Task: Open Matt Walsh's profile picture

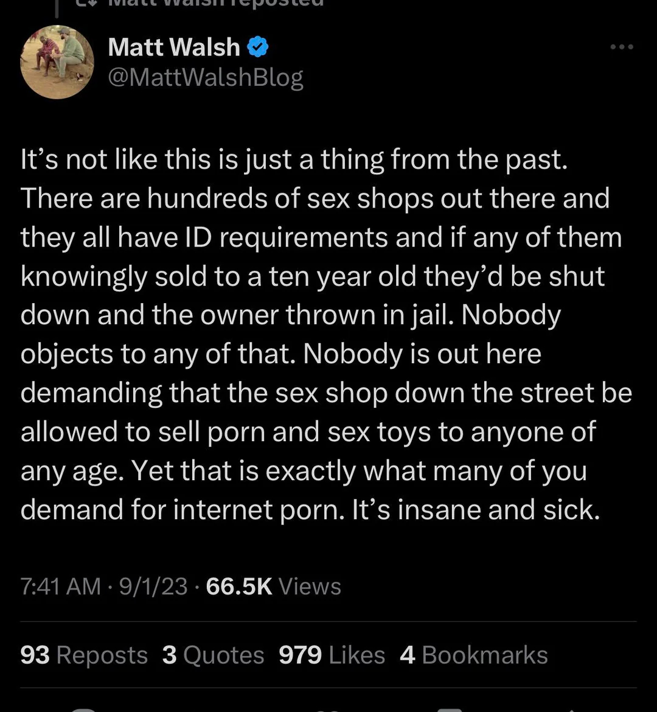Action: tap(57, 61)
